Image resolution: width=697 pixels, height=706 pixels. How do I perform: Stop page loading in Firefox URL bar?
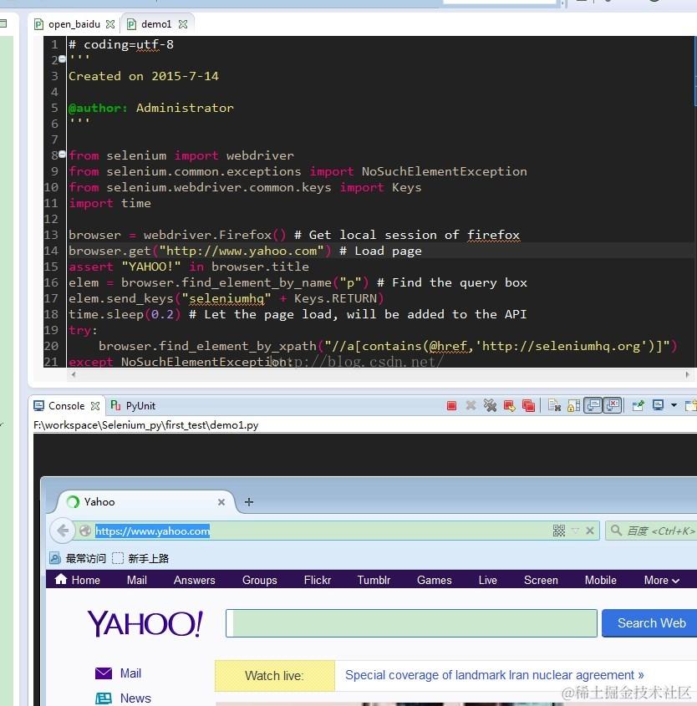590,531
